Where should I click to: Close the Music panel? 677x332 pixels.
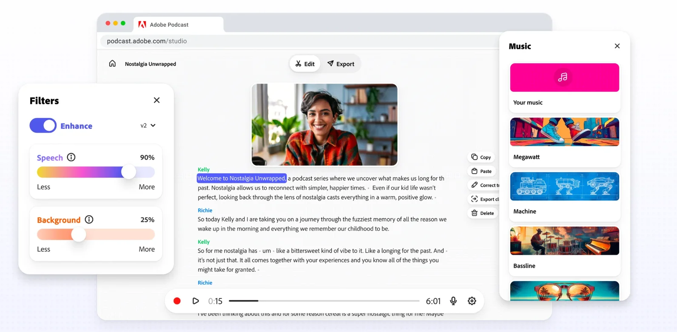[x=617, y=46]
